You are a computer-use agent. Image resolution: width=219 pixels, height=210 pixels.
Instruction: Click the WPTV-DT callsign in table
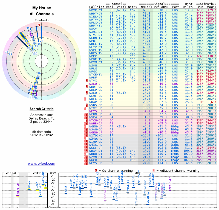coord(96,19)
